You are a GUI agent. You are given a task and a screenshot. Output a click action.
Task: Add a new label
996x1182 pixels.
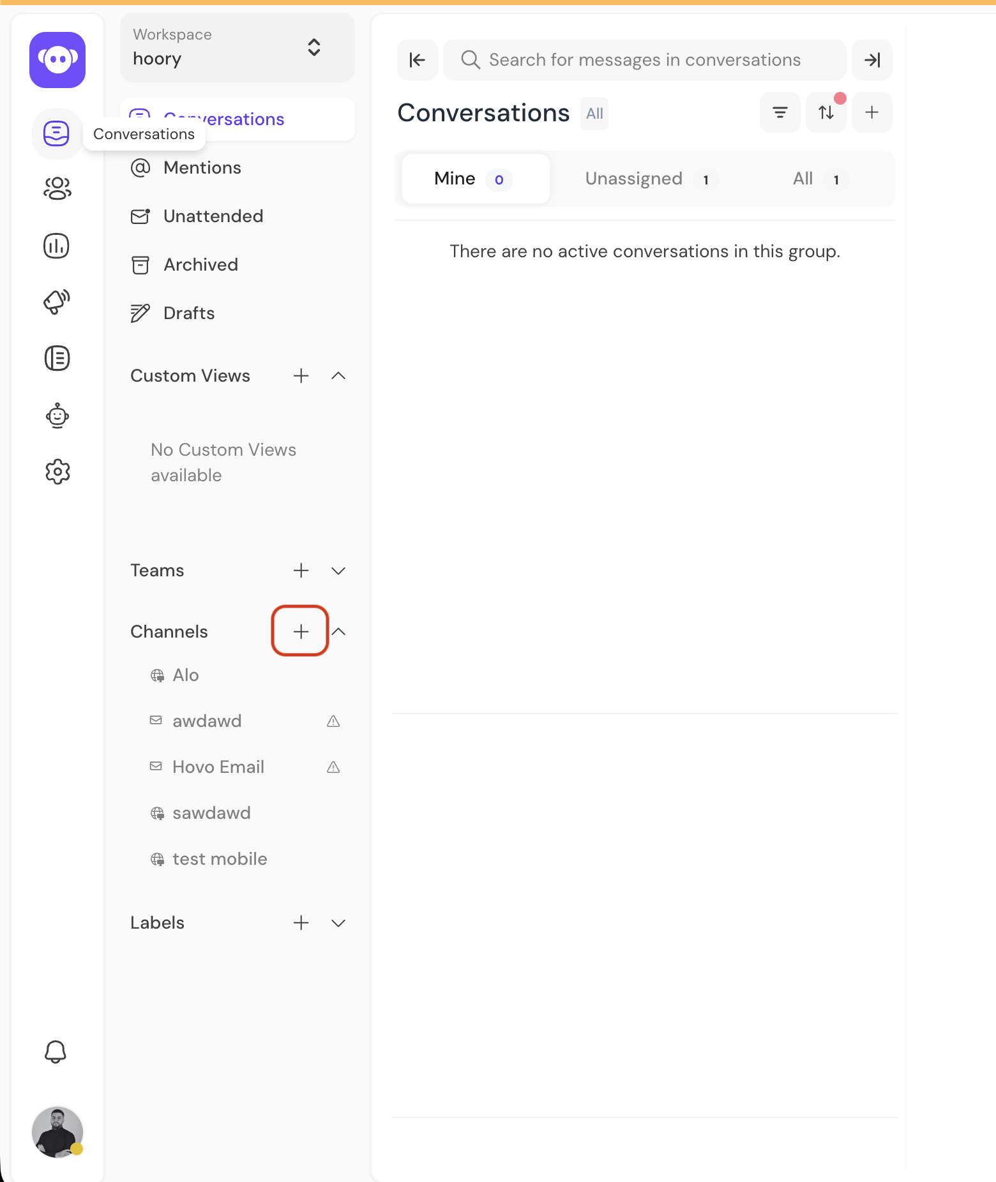pyautogui.click(x=301, y=923)
